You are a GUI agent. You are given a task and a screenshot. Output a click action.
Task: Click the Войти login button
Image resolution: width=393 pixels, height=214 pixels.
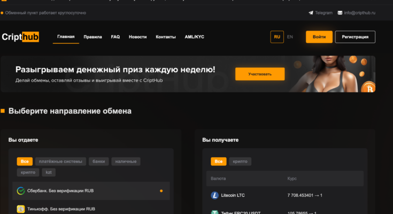(319, 37)
